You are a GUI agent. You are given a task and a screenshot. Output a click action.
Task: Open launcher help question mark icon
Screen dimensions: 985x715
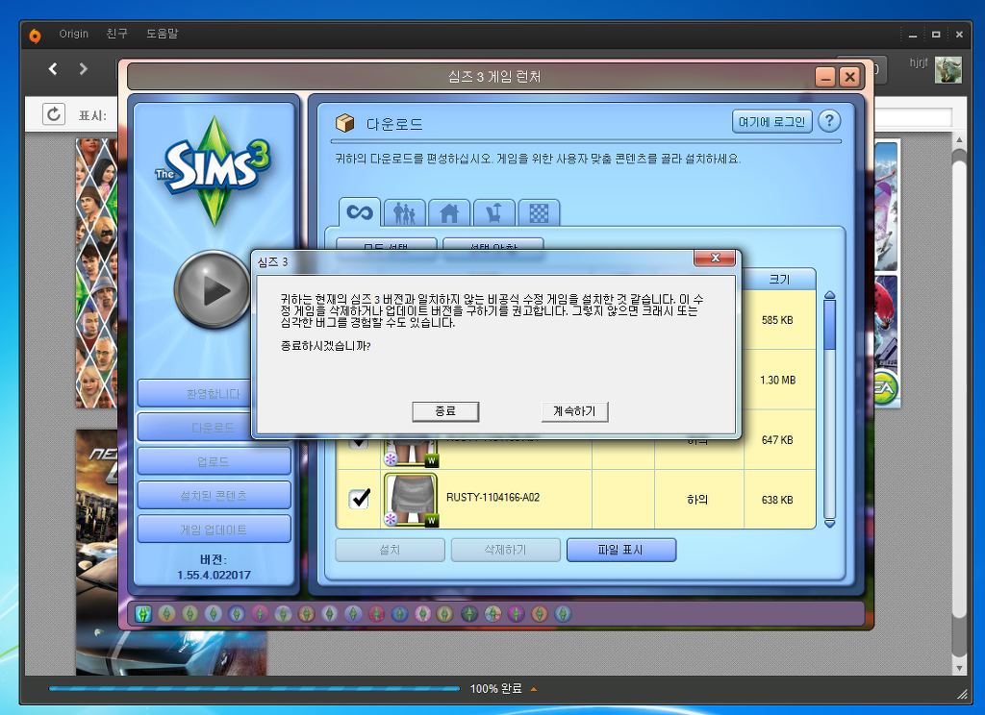pyautogui.click(x=829, y=120)
